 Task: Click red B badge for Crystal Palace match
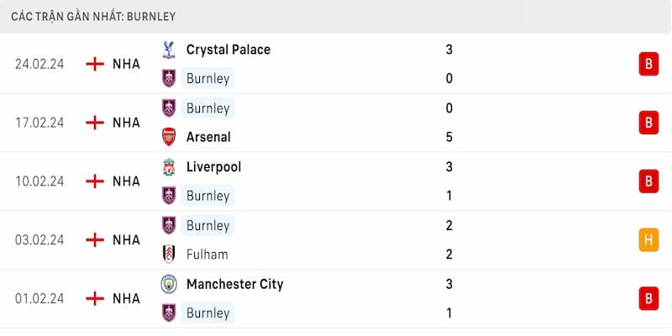pos(648,64)
